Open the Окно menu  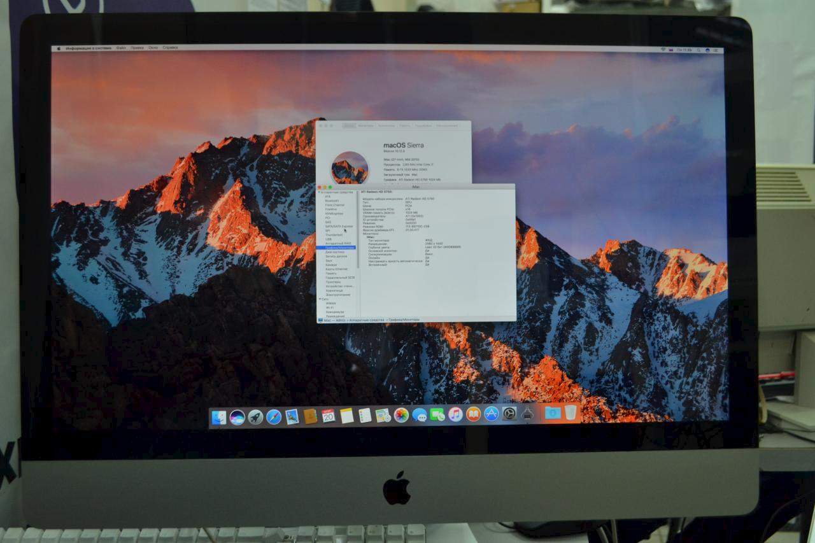153,48
